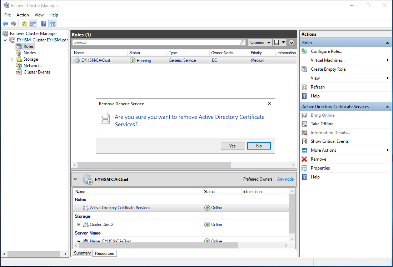Click Configure Role action
Image resolution: width=393 pixels, height=267 pixels.
327,51
